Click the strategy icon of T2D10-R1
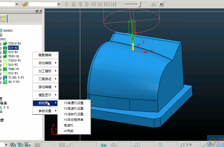This screenshot has width=224, height=147. pos(5,43)
